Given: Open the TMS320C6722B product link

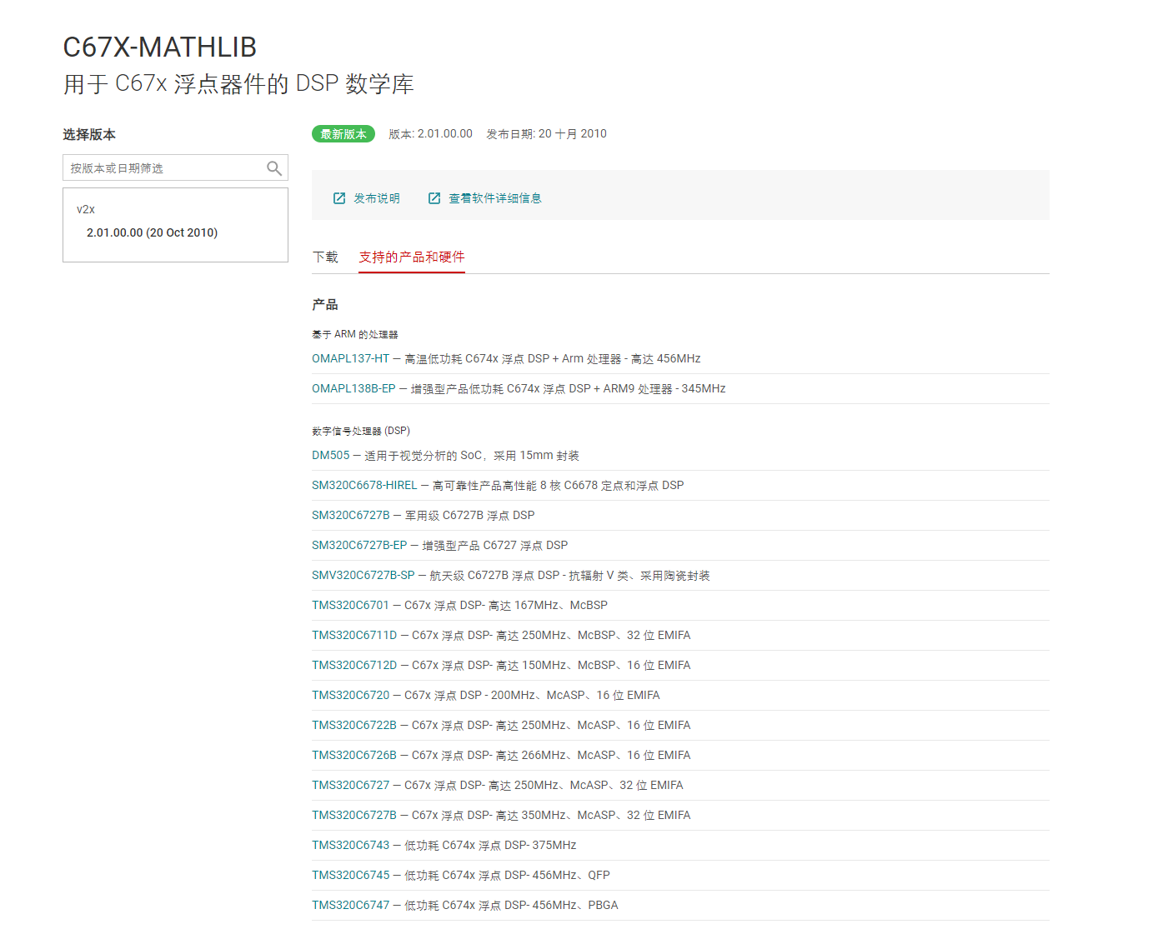Looking at the screenshot, I should point(354,725).
